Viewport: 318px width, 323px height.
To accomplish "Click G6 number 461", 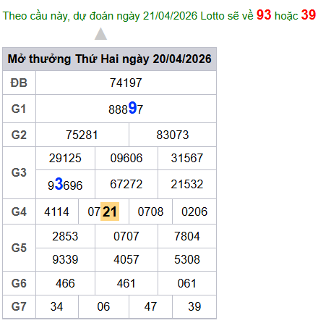I will [x=126, y=283].
